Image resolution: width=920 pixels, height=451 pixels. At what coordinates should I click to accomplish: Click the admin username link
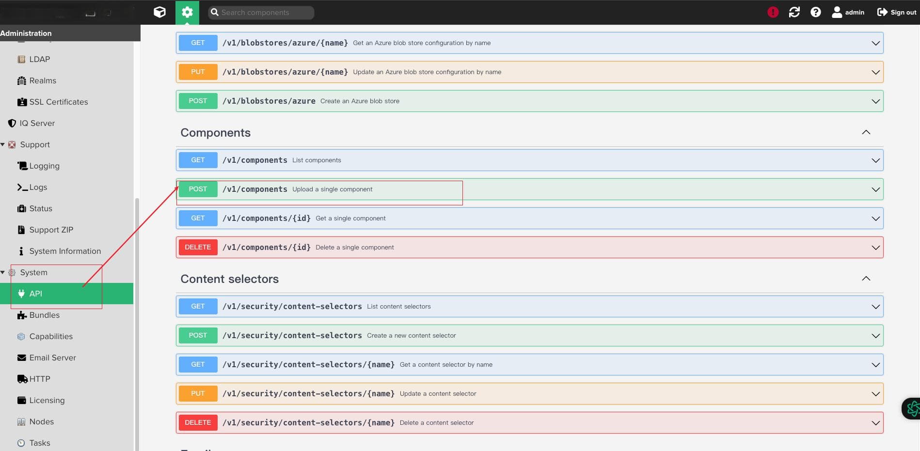pos(855,12)
